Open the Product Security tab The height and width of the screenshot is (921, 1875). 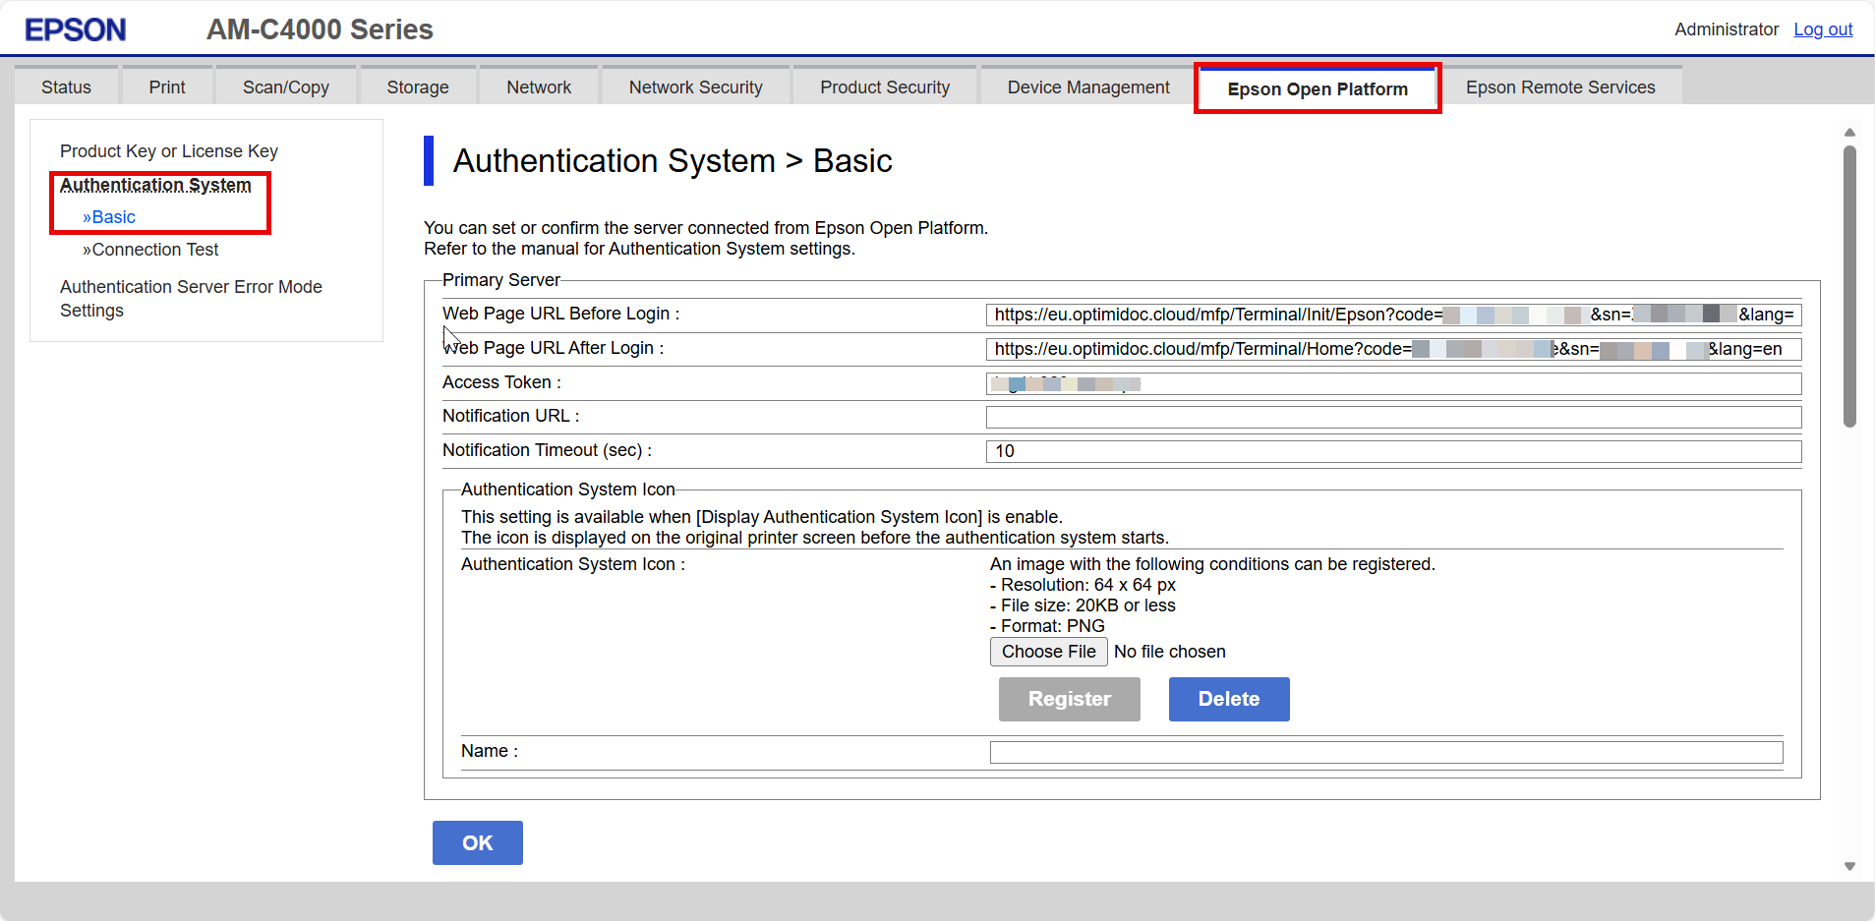click(884, 87)
